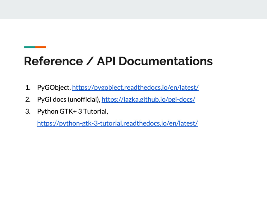Click the gray header band at top
Image resolution: width=267 pixels, height=200 pixels.
pyautogui.click(x=133, y=9)
